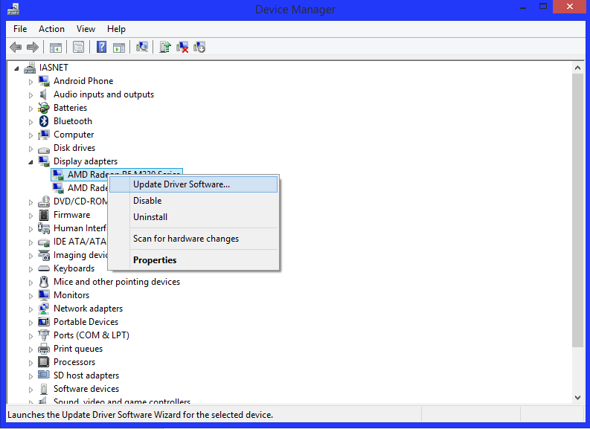Image resolution: width=590 pixels, height=429 pixels.
Task: Click the vertical scrollbar down arrow
Action: click(577, 398)
